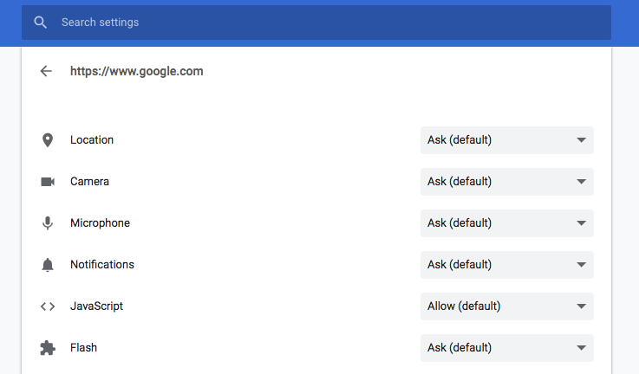This screenshot has height=374, width=639.
Task: Click the search magnifier icon
Action: [x=40, y=23]
